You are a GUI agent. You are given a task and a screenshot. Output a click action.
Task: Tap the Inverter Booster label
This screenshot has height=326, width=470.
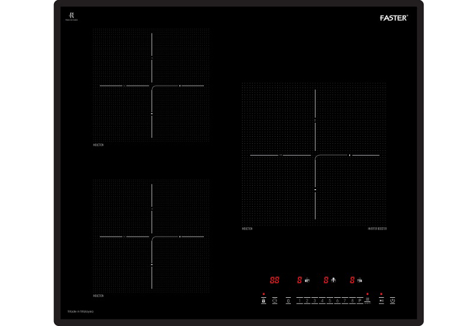click(377, 228)
